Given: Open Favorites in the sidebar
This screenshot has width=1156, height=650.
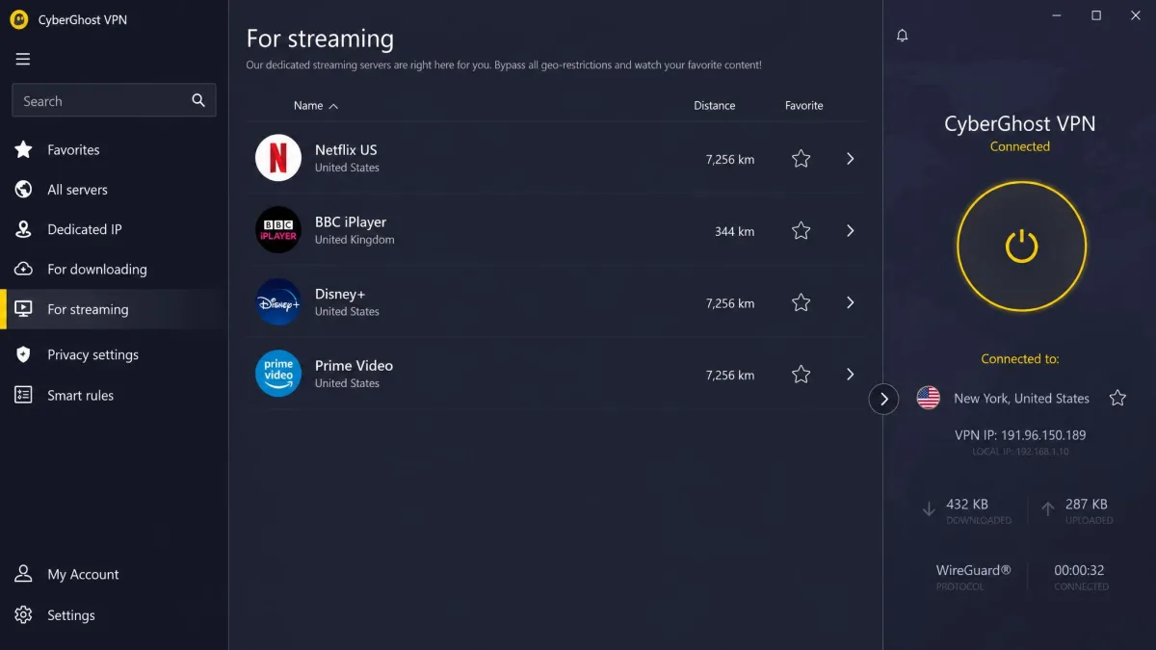Looking at the screenshot, I should [73, 149].
